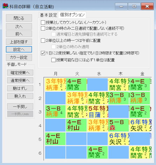This screenshot has width=156, height=165.
Task: Select Tuesday period 1 cell 4-E 間宮
Action: [x=76, y=84]
